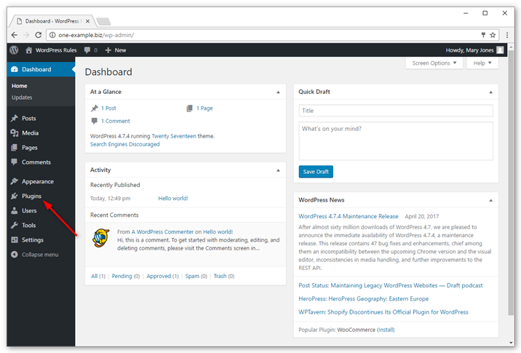Click the Quick Draft Title field

[396, 111]
